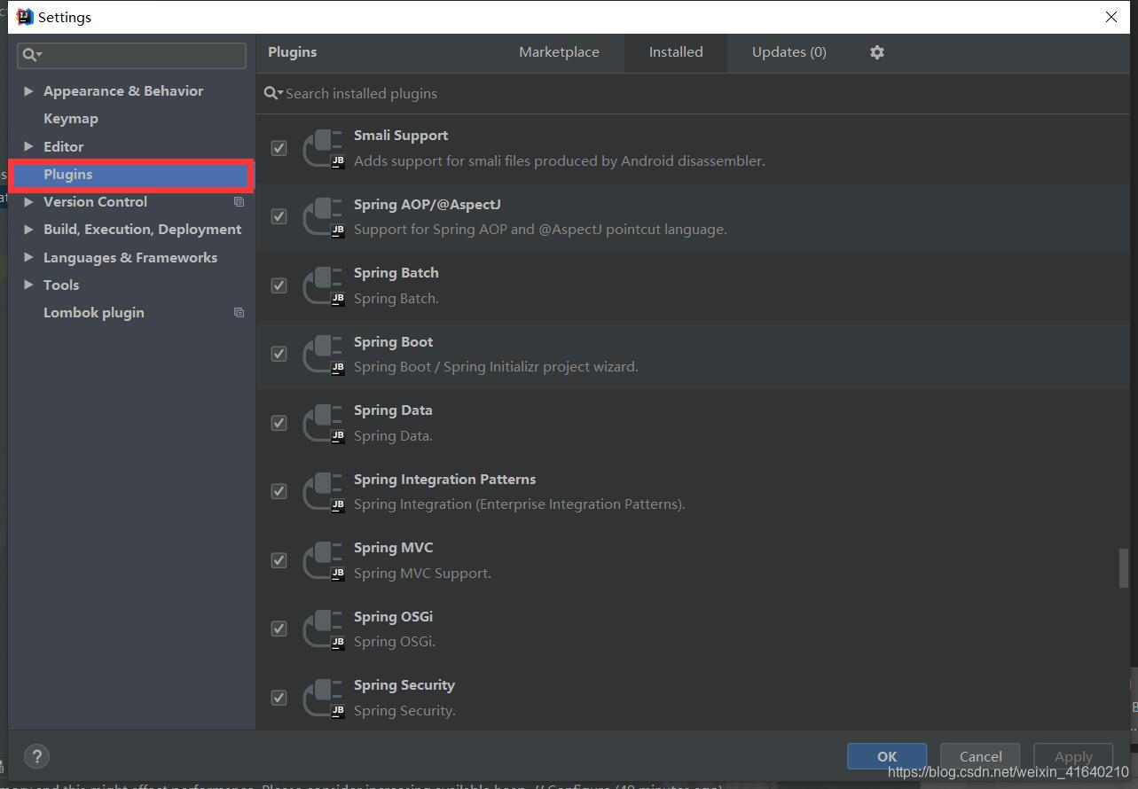Open the Updates (0) tab
This screenshot has width=1138, height=789.
[789, 52]
